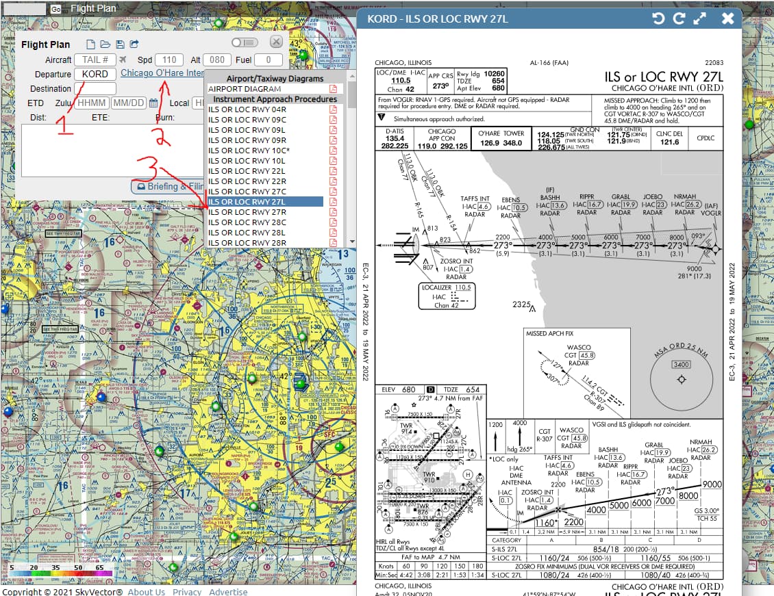Click the procedures list scroll down arrow
The width and height of the screenshot is (774, 596).
pyautogui.click(x=352, y=242)
